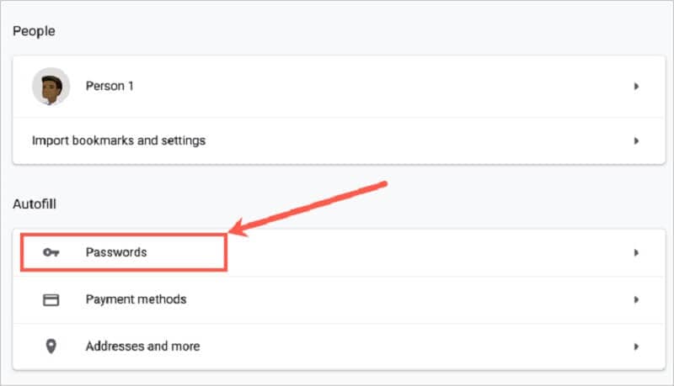
Task: Open the Addresses and more label
Action: 142,346
